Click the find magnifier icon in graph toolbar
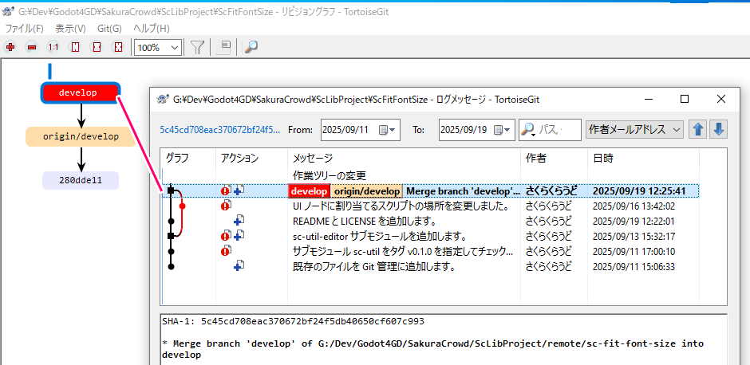The width and height of the screenshot is (750, 365). tap(251, 47)
